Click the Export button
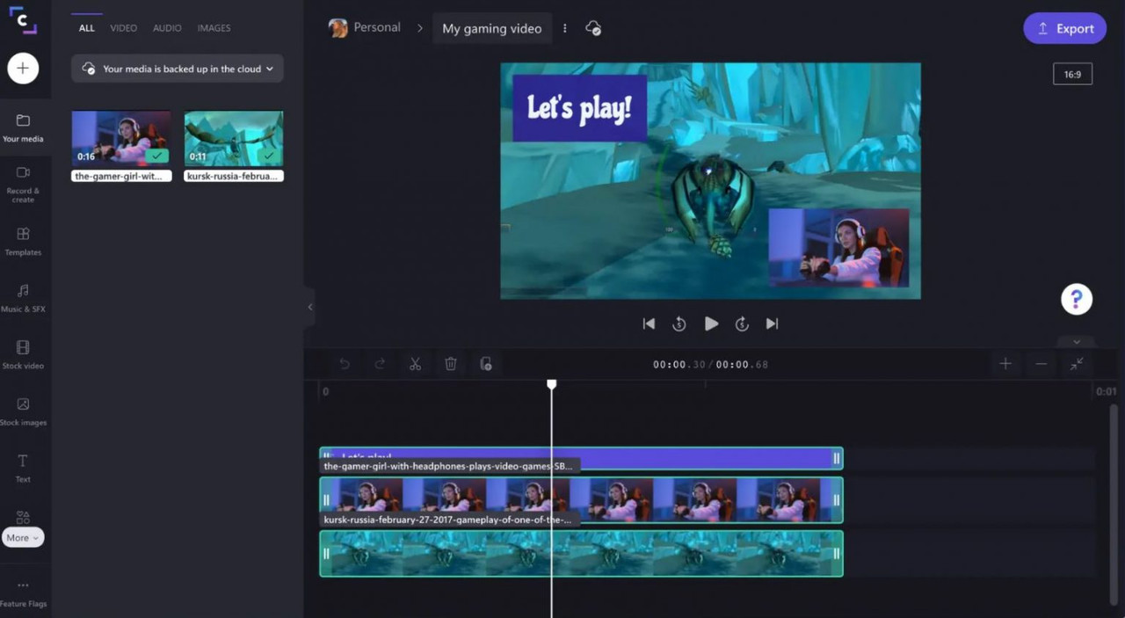The height and width of the screenshot is (618, 1125). [1064, 28]
